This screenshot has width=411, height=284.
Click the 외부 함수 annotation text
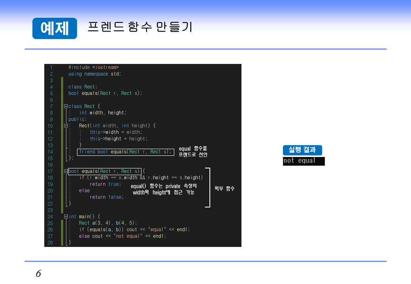point(224,188)
